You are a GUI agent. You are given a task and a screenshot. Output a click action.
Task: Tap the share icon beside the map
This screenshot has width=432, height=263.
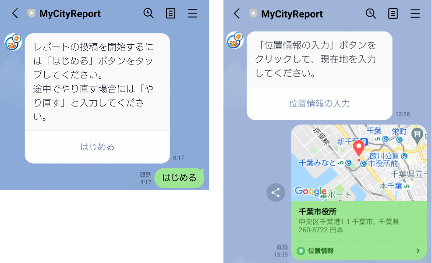tap(276, 192)
